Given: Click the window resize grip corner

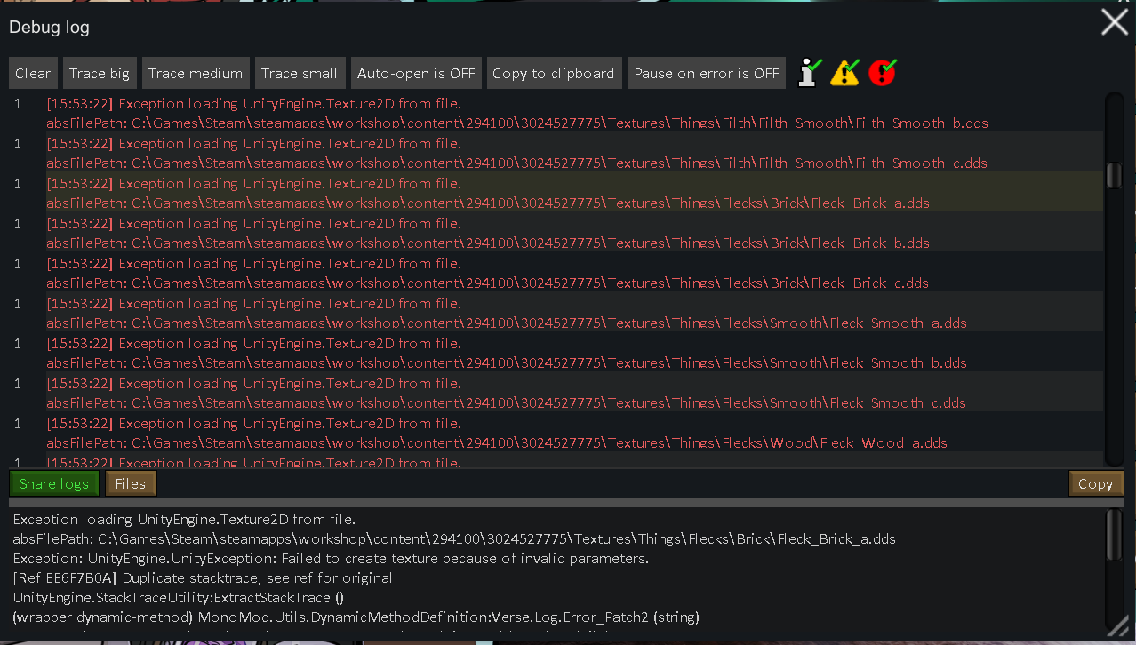Looking at the screenshot, I should (1117, 626).
